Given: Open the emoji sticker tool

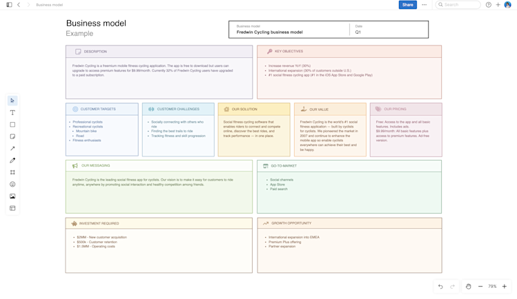Looking at the screenshot, I should click(x=12, y=184).
